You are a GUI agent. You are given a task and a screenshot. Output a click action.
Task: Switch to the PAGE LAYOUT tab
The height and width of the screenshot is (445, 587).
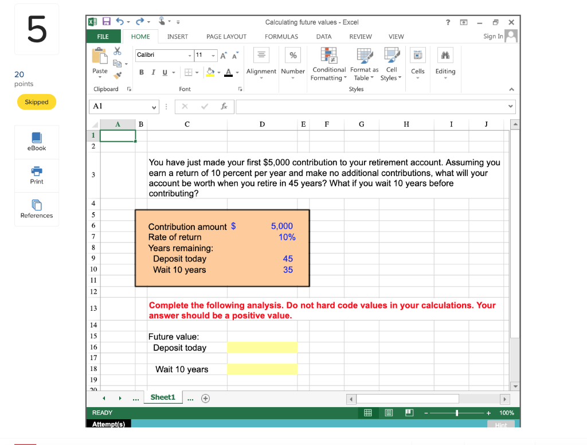[x=226, y=36]
